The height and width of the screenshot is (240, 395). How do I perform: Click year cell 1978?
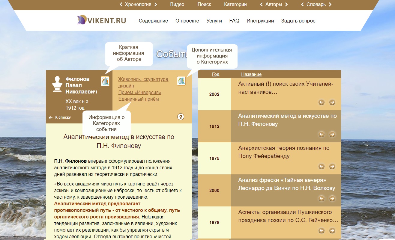(x=214, y=223)
